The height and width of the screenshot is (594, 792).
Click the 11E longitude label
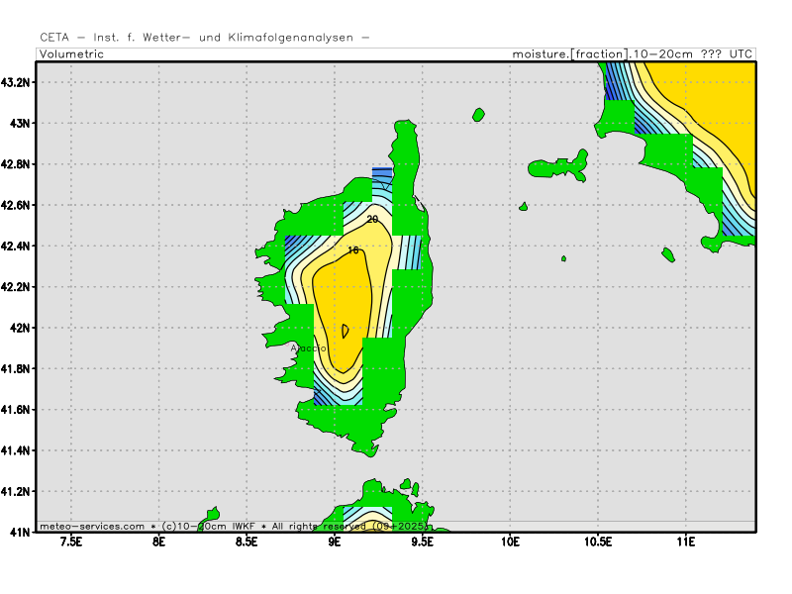point(686,542)
